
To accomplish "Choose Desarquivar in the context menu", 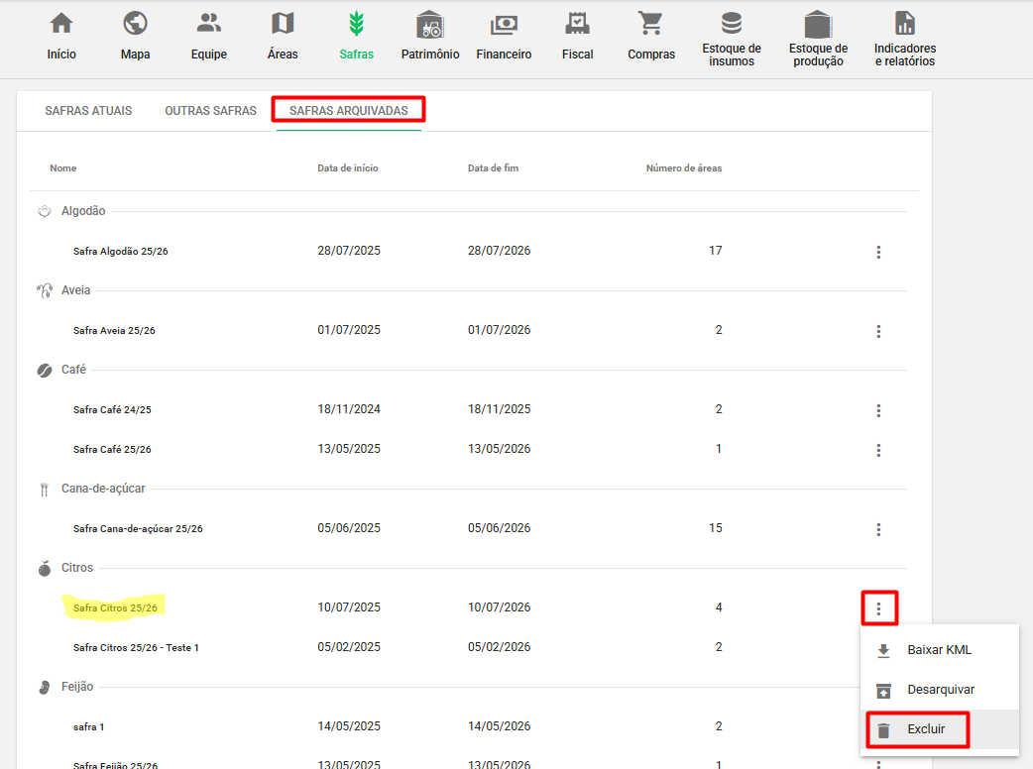I will pyautogui.click(x=940, y=690).
